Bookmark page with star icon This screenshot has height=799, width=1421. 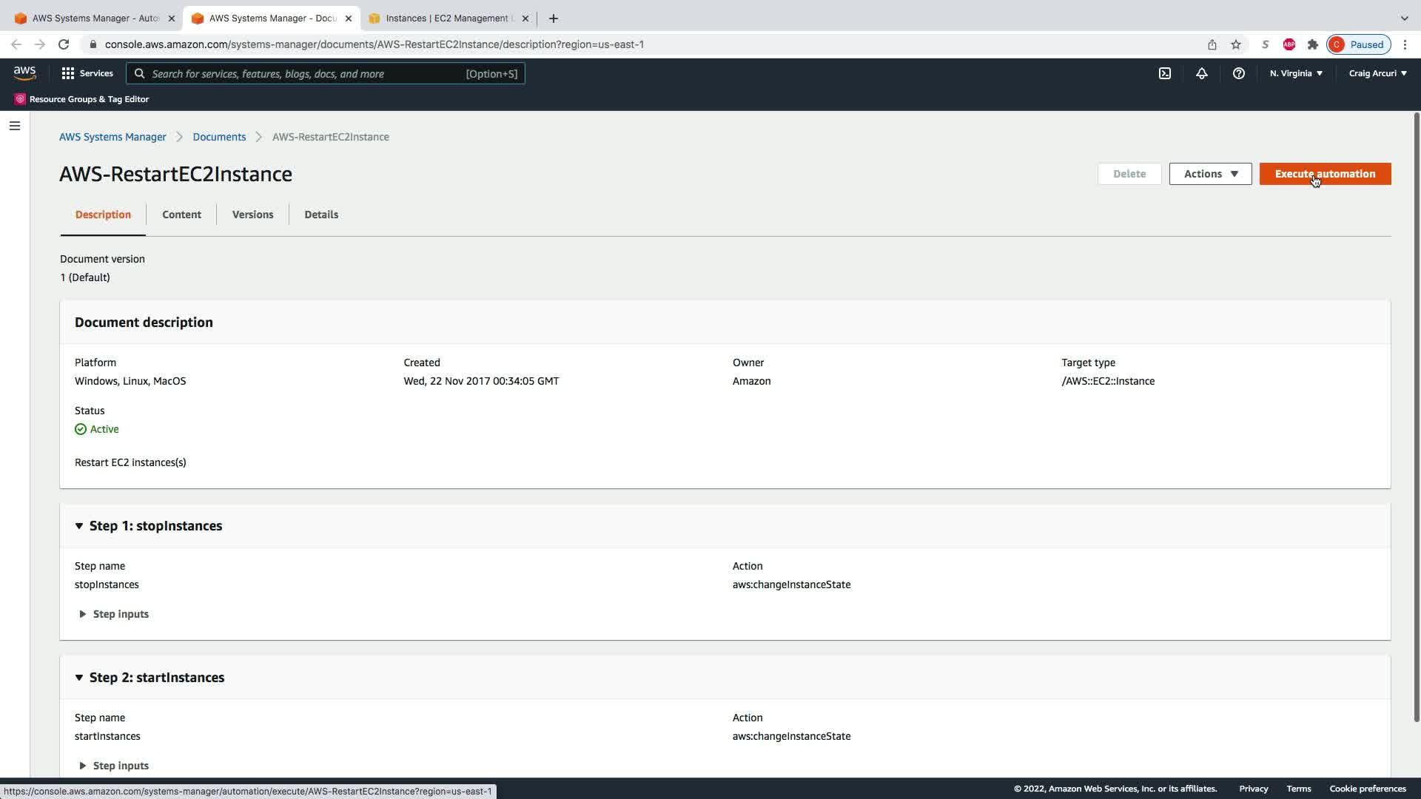click(1235, 44)
